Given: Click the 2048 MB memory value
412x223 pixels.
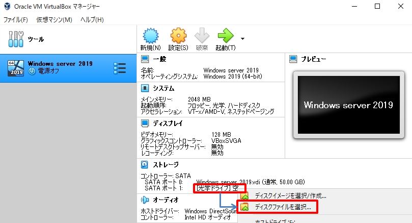Looking at the screenshot, I should pyautogui.click(x=199, y=100).
